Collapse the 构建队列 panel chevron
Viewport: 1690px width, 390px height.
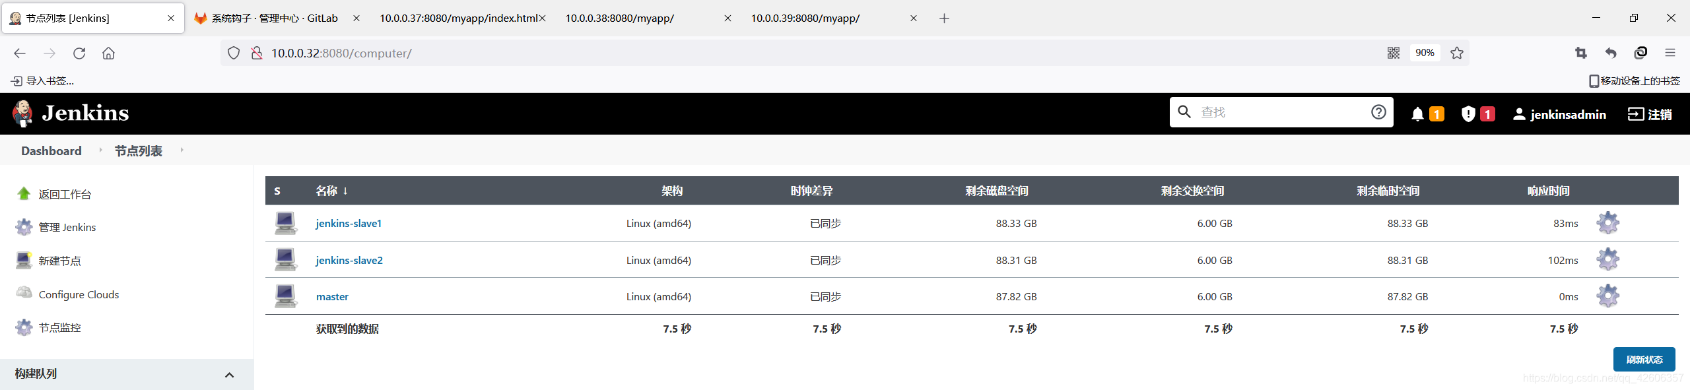tap(229, 374)
